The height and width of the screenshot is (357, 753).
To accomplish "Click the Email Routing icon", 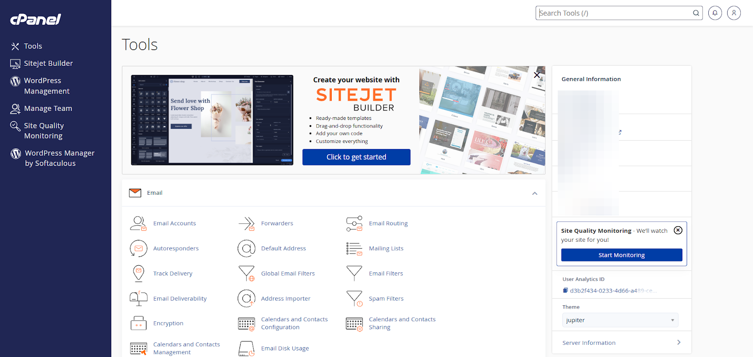I will 354,223.
